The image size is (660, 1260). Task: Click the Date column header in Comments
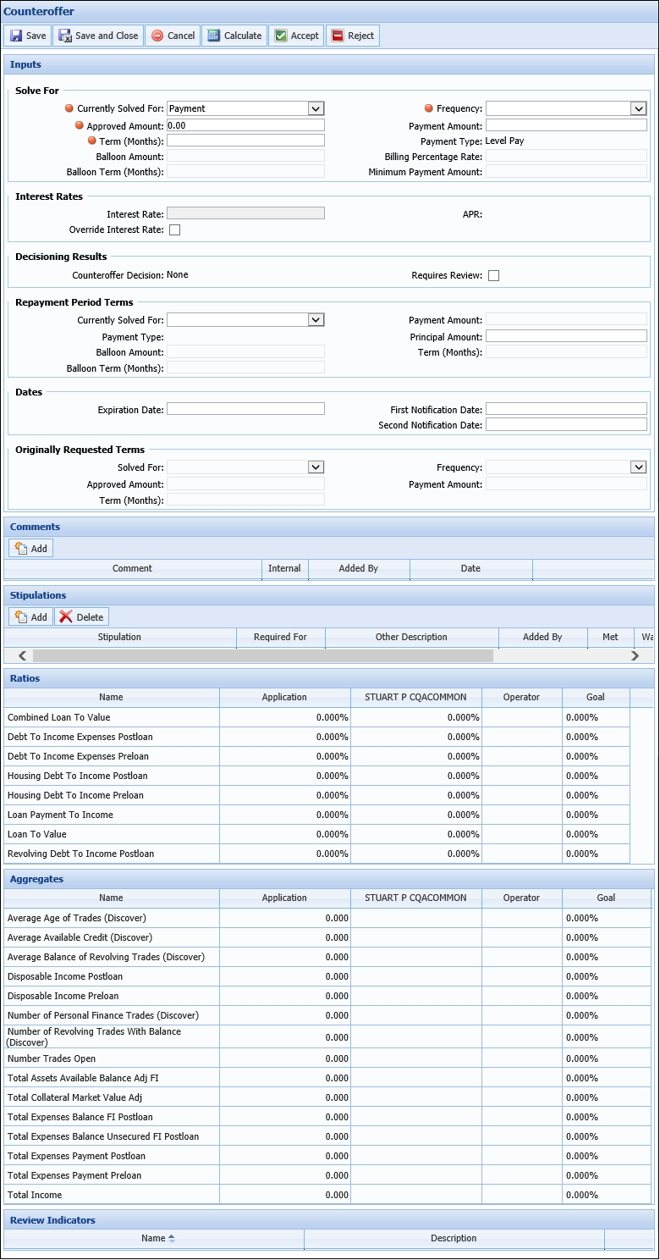[x=470, y=568]
